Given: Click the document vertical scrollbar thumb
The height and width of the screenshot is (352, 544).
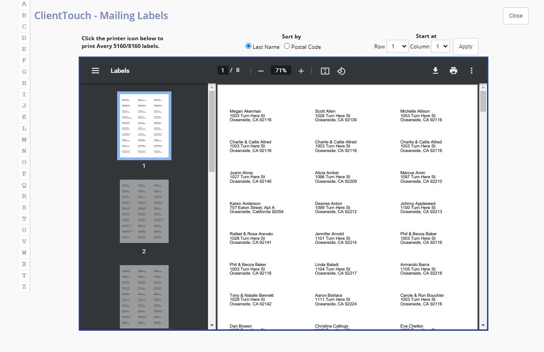Looking at the screenshot, I should tap(483, 101).
